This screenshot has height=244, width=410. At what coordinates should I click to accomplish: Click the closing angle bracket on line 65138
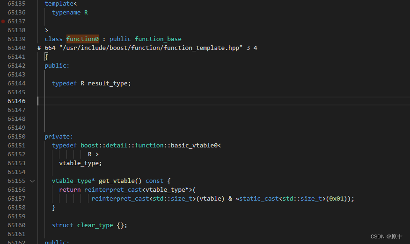pos(46,30)
